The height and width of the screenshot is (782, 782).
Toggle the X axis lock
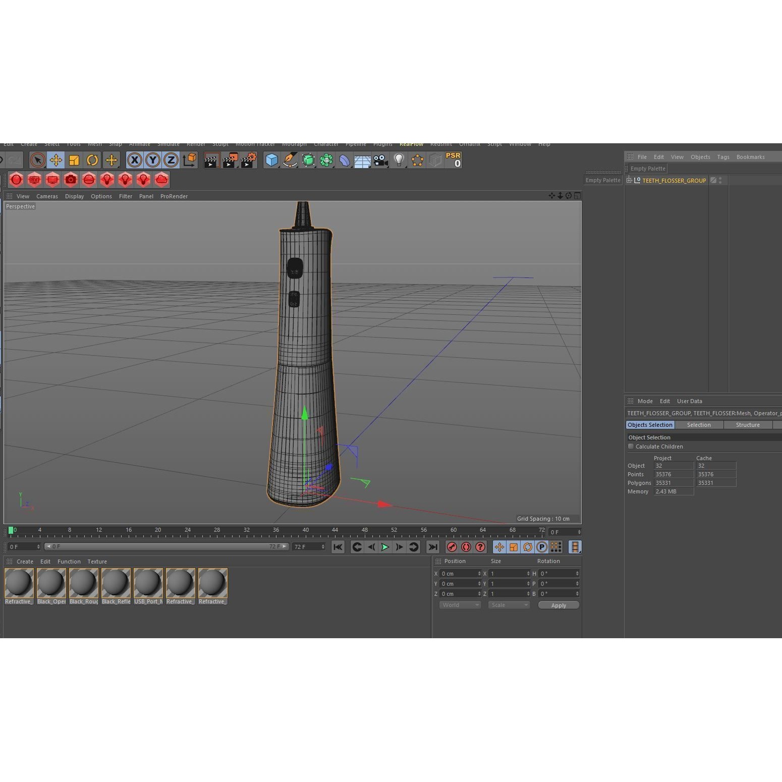tap(134, 160)
